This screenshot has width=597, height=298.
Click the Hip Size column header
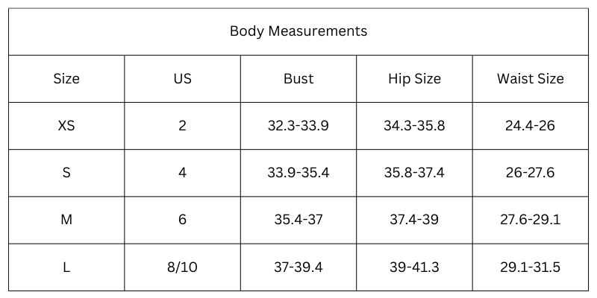(x=414, y=78)
